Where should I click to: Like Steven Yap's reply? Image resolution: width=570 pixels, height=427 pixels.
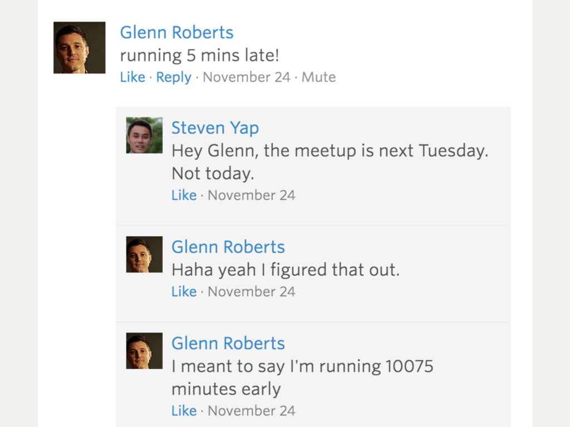pyautogui.click(x=184, y=195)
